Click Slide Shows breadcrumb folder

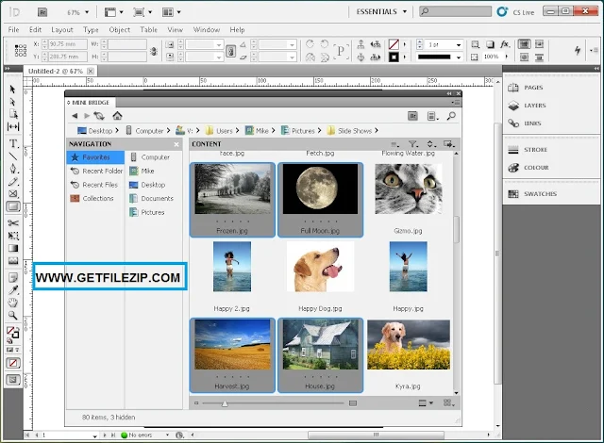(349, 131)
